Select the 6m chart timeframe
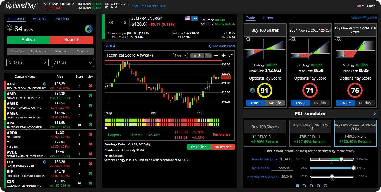This screenshot has height=192, width=381. click(x=208, y=56)
